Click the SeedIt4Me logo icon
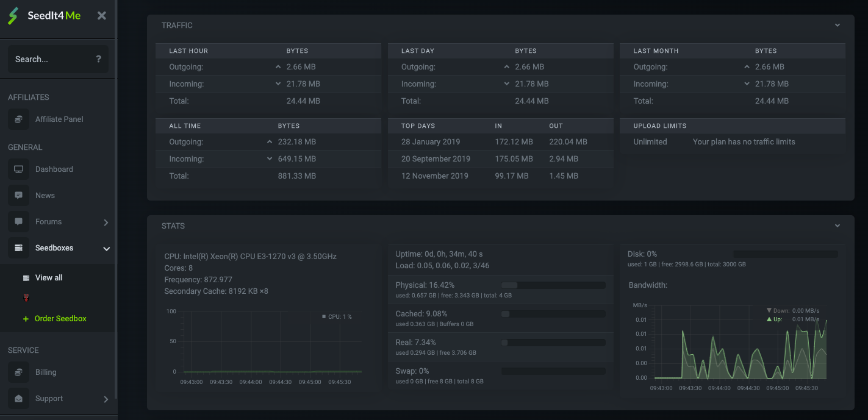 [13, 16]
